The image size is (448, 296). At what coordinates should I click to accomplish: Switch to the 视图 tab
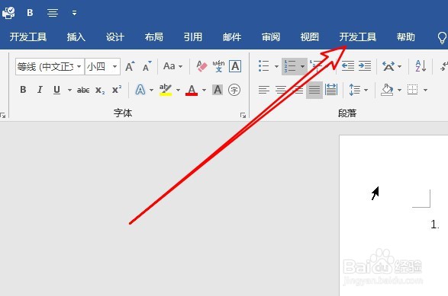[309, 37]
